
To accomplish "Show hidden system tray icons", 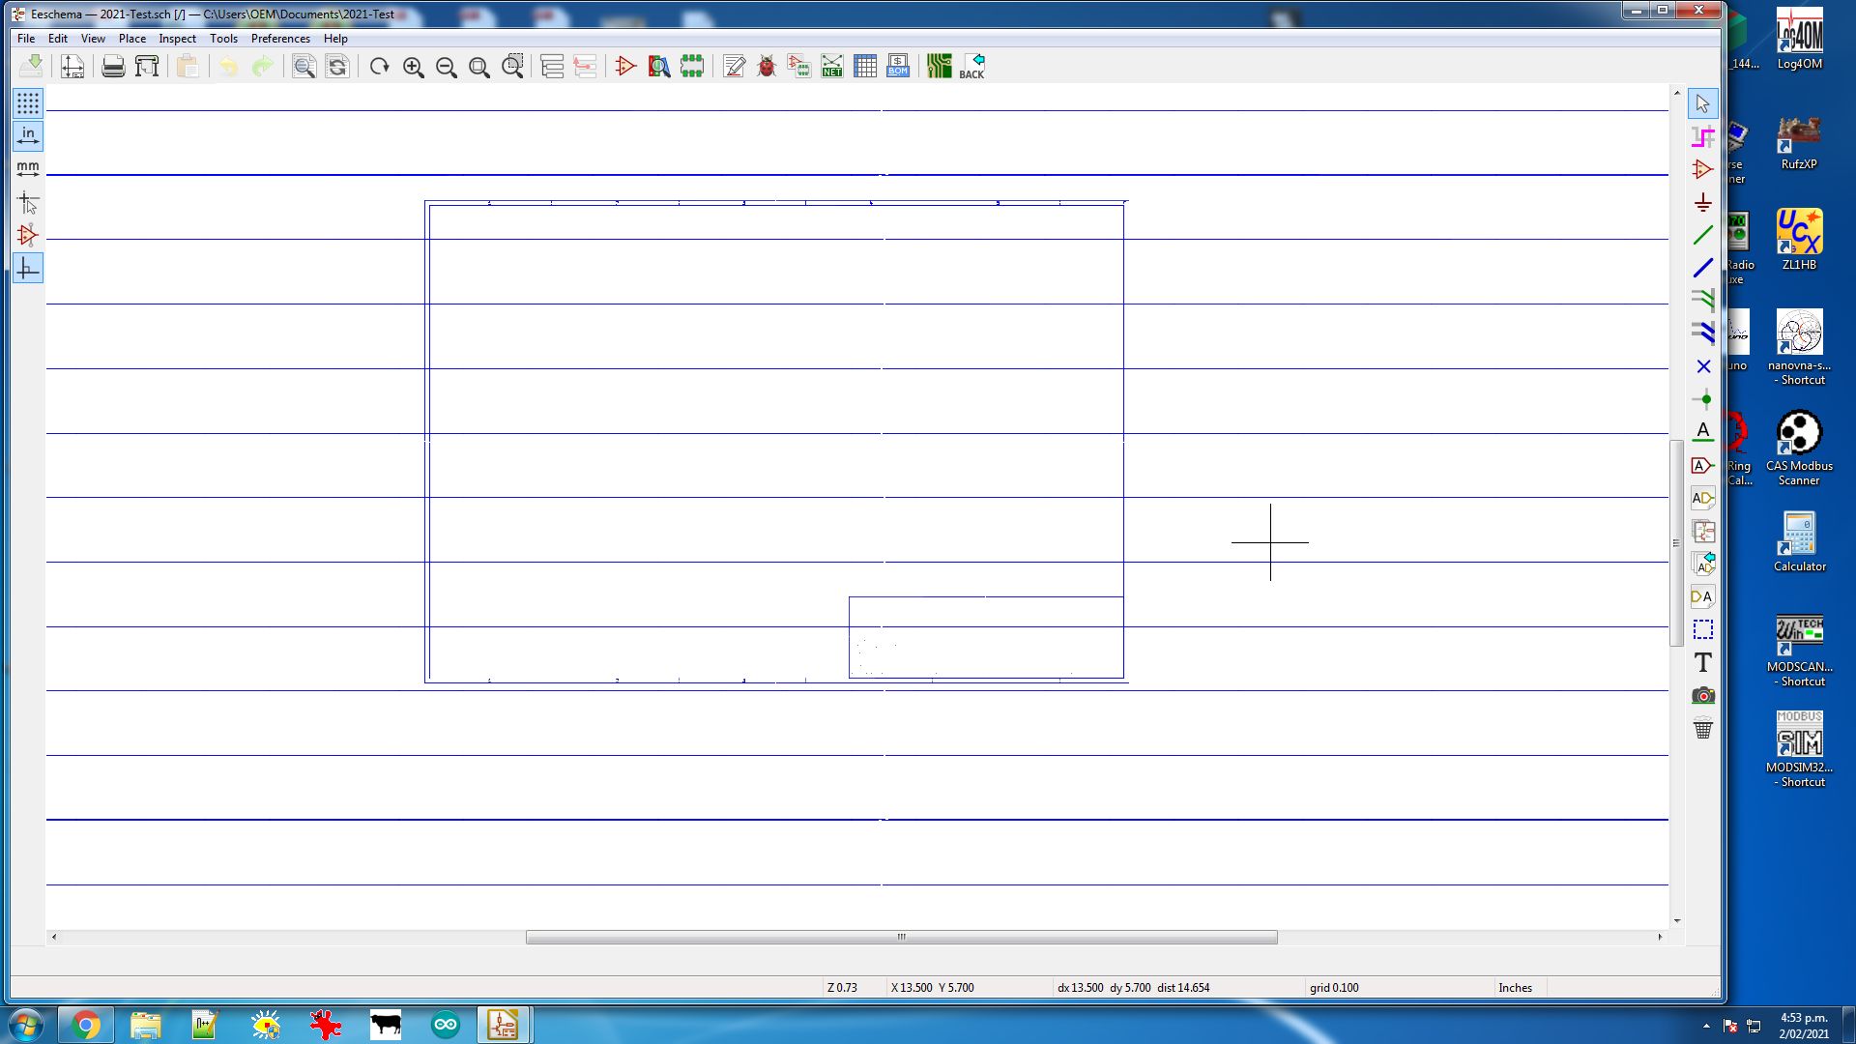I will coord(1706,1026).
